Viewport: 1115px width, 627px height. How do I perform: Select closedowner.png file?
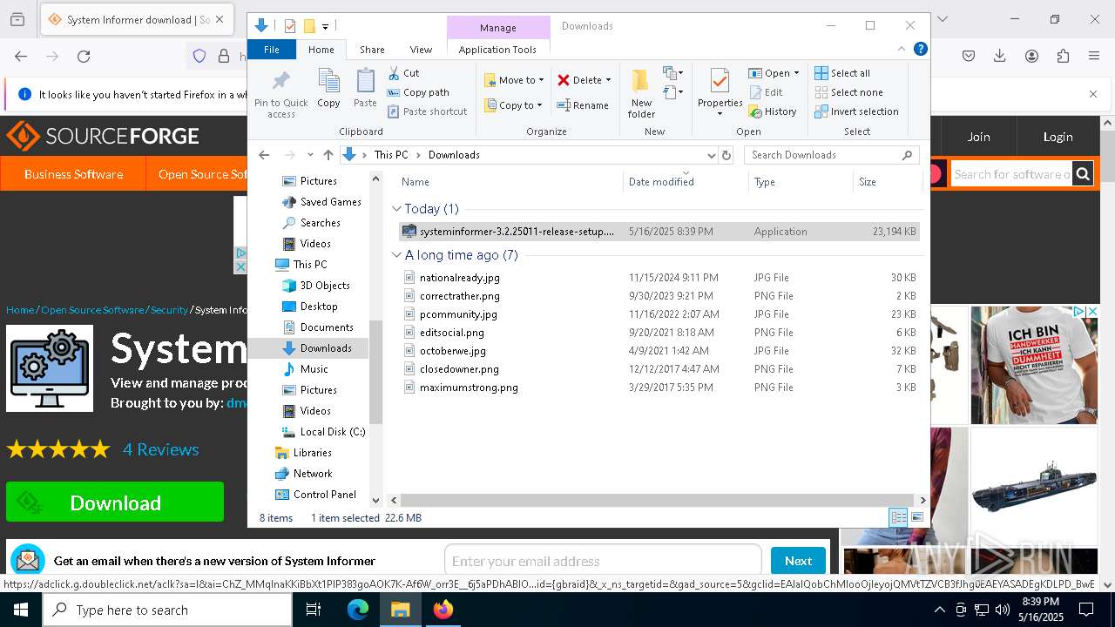coord(459,369)
